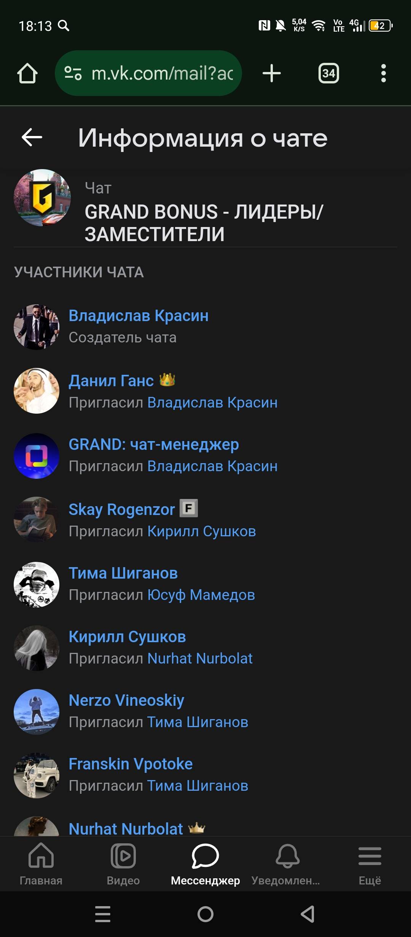Click the m.vk.com address bar field

[x=148, y=73]
